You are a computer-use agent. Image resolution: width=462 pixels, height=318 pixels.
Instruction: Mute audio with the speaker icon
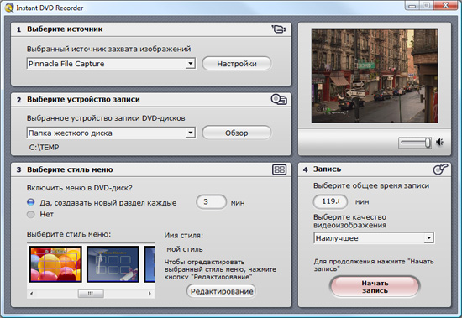[x=440, y=142]
